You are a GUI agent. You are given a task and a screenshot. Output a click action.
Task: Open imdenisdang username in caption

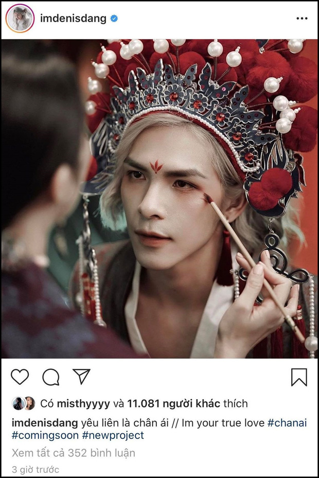coord(45,423)
